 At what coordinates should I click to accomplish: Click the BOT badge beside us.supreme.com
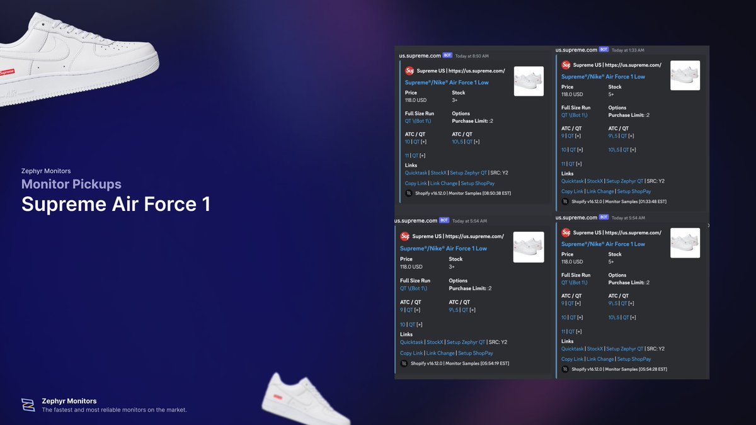(x=446, y=55)
